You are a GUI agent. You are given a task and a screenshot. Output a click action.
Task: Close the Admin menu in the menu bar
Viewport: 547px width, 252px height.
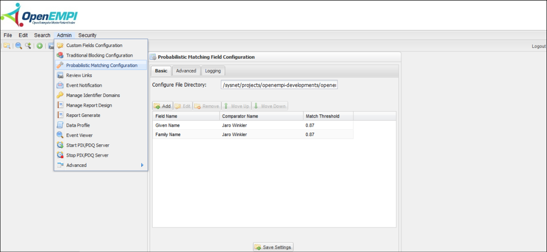click(x=64, y=35)
